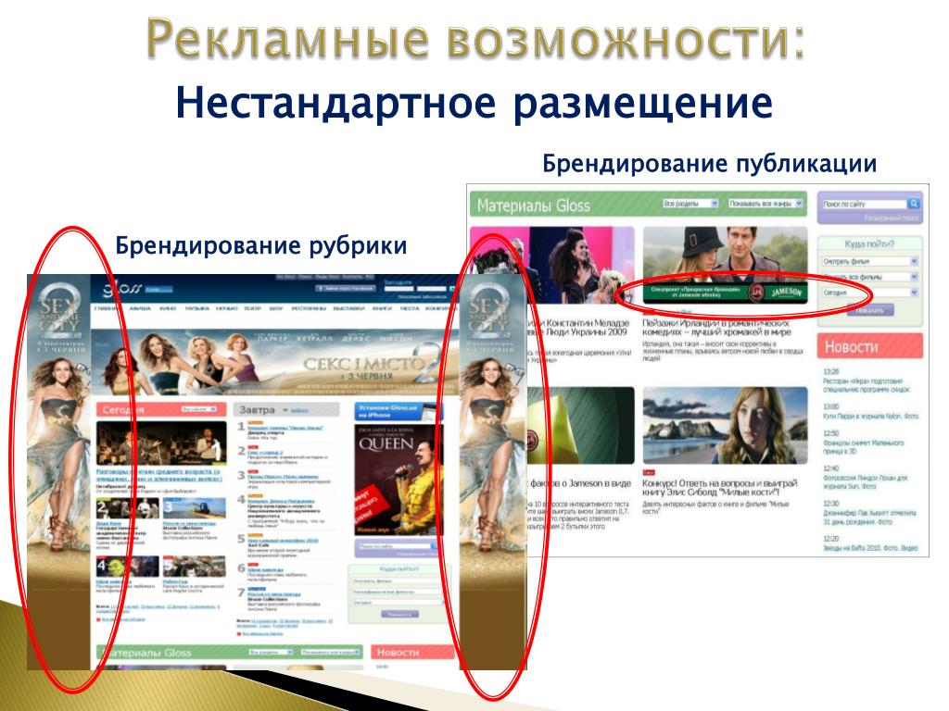Screen dimensions: 949x711
Task: Open the 'Люди Украины 2009' article title
Action: point(578,327)
